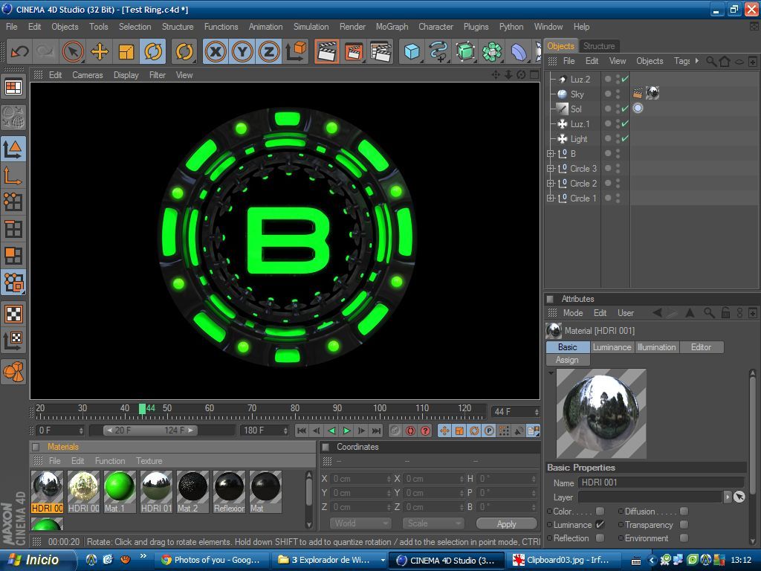The width and height of the screenshot is (761, 571).
Task: Click the Undo arrow icon
Action: pos(20,51)
